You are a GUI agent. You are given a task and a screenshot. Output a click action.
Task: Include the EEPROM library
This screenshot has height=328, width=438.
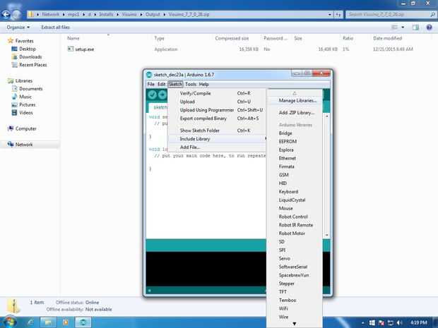coord(295,142)
